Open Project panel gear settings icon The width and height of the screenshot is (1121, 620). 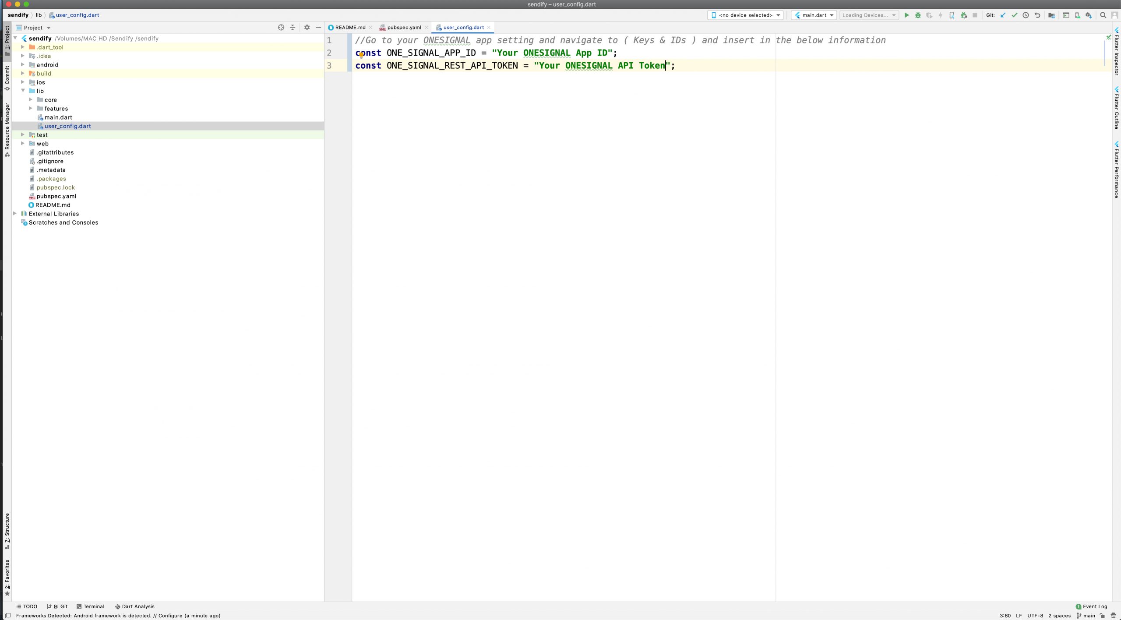(x=307, y=27)
